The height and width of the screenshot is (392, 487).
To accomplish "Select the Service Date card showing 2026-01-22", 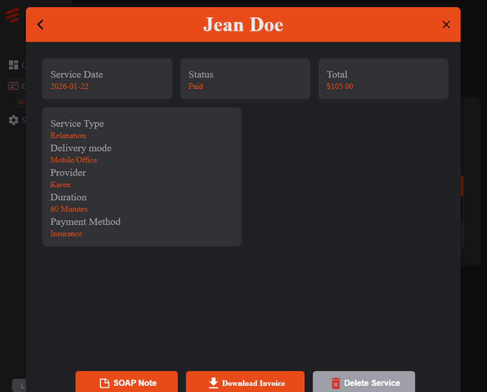I will 107,78.
